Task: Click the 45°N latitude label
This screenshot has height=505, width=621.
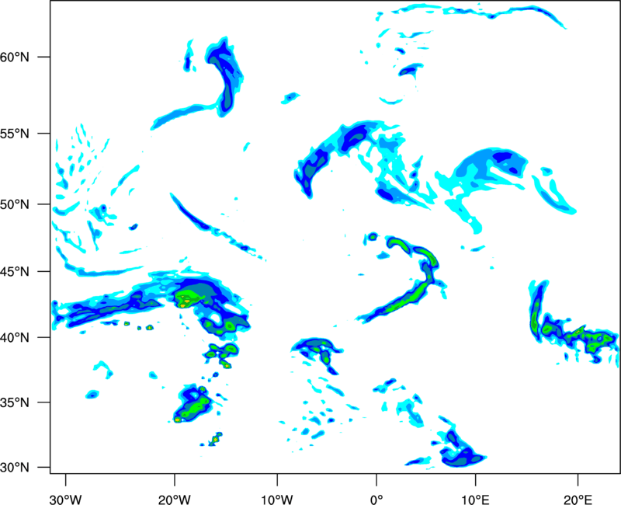Action: point(15,272)
